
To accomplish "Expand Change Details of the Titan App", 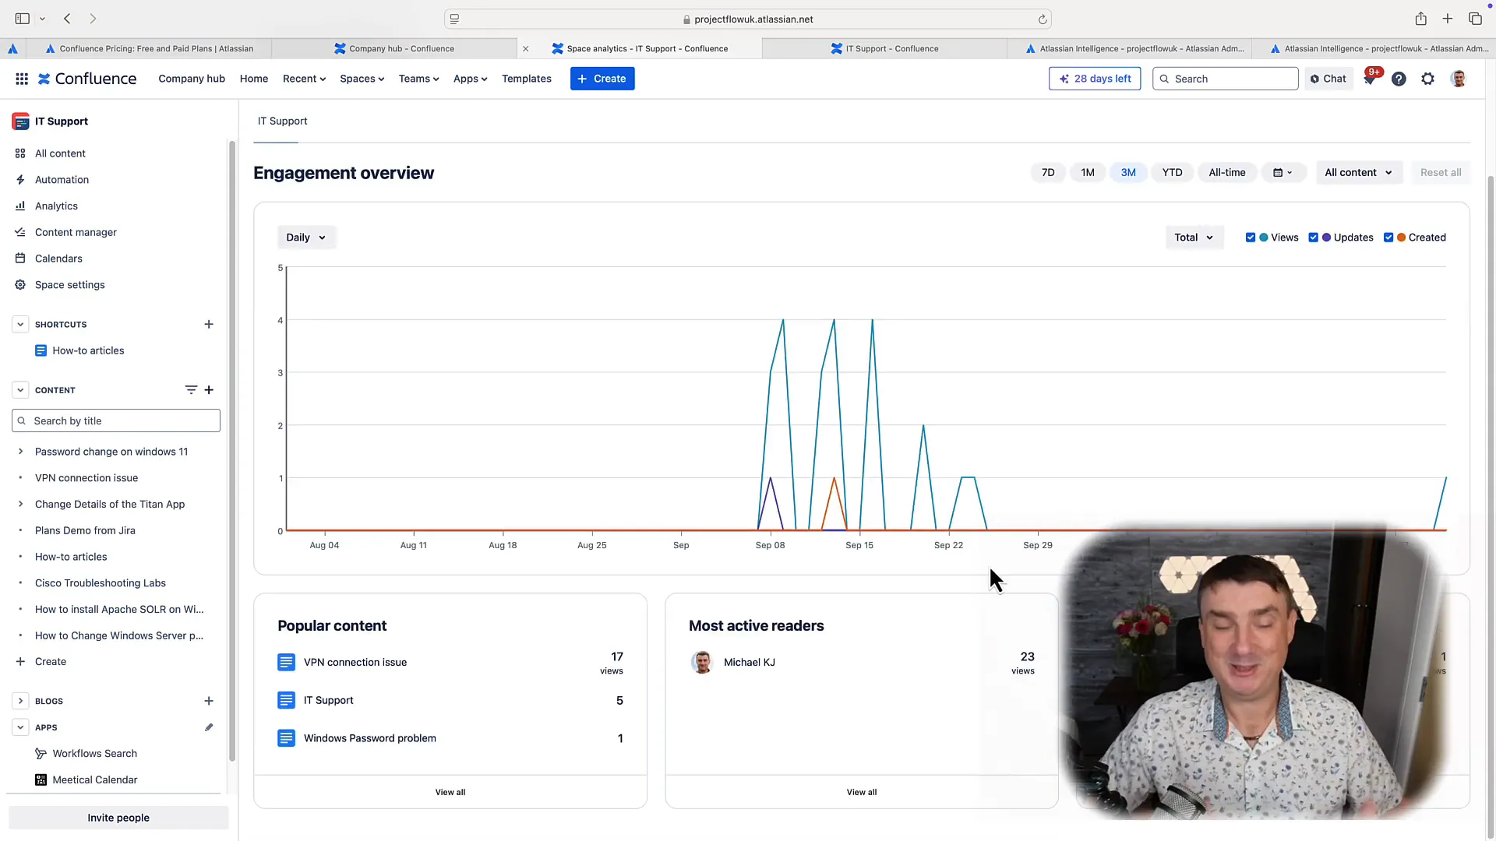I will click(20, 505).
